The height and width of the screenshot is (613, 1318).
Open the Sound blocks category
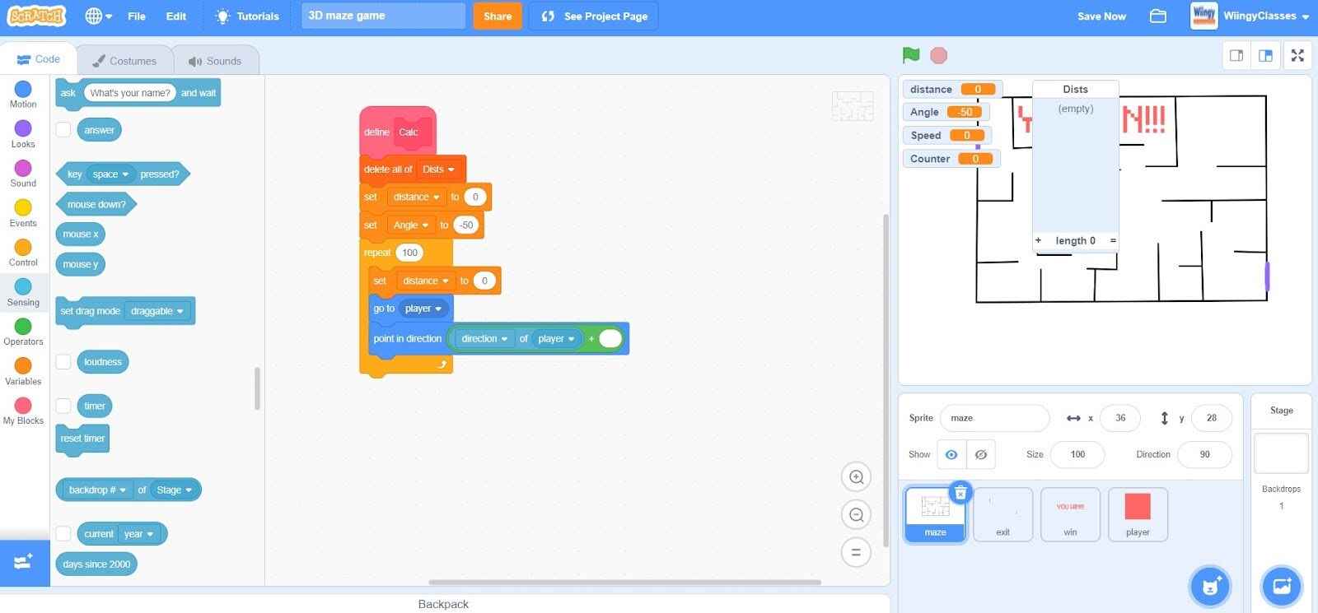click(x=23, y=173)
